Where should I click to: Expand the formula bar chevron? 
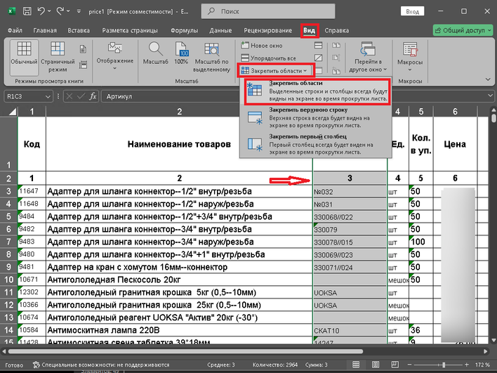(x=491, y=96)
